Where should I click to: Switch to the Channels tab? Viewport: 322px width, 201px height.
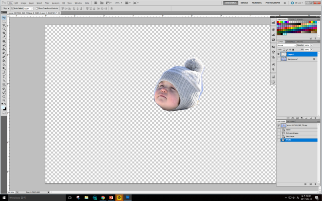coord(290,42)
